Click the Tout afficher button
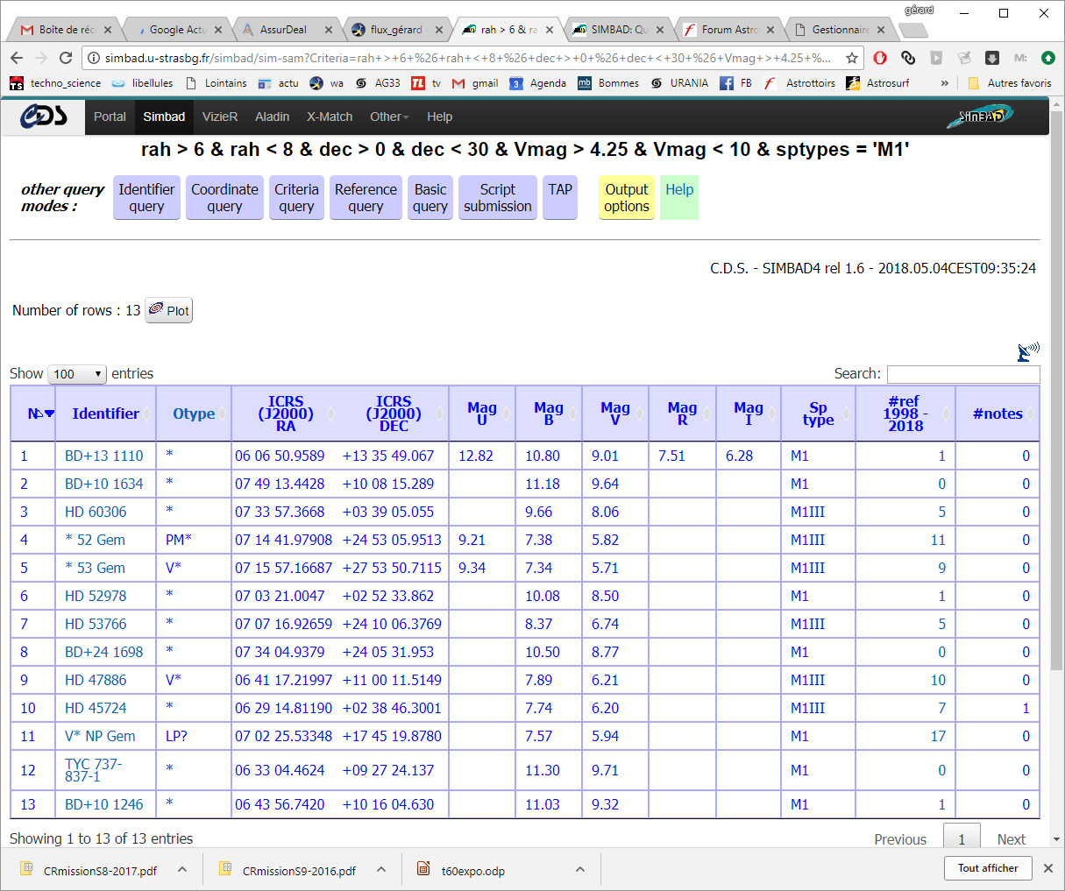 pos(988,868)
